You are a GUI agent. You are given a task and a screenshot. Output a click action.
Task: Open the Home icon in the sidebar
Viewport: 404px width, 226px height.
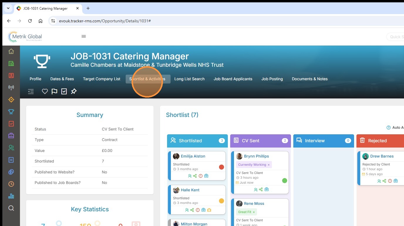pos(11,51)
